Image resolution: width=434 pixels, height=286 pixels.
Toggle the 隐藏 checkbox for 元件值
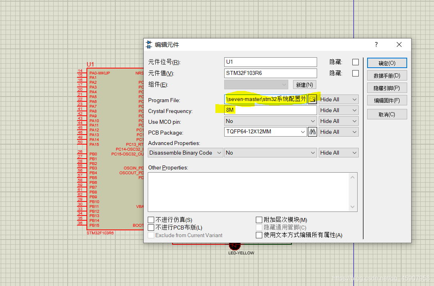pos(356,73)
